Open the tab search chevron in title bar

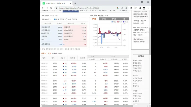pyautogui.click(x=130, y=2)
